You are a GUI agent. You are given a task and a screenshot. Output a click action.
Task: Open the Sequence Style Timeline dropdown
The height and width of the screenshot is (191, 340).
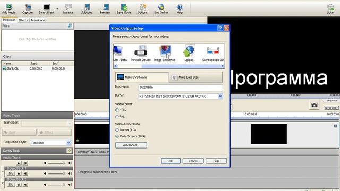pyautogui.click(x=50, y=143)
